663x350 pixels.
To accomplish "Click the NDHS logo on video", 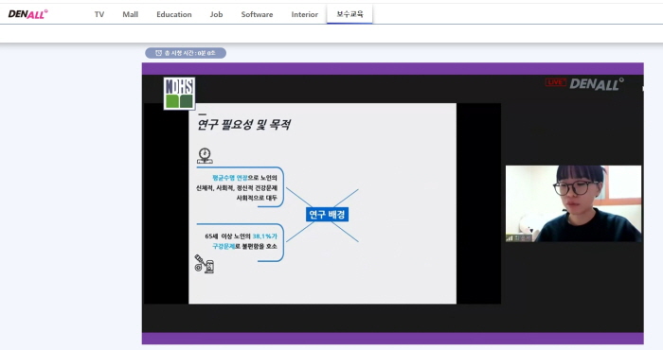I will click(x=179, y=94).
